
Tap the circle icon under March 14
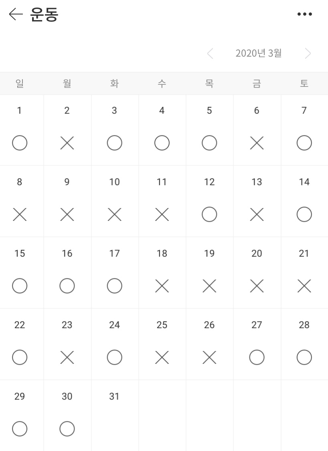click(x=304, y=214)
